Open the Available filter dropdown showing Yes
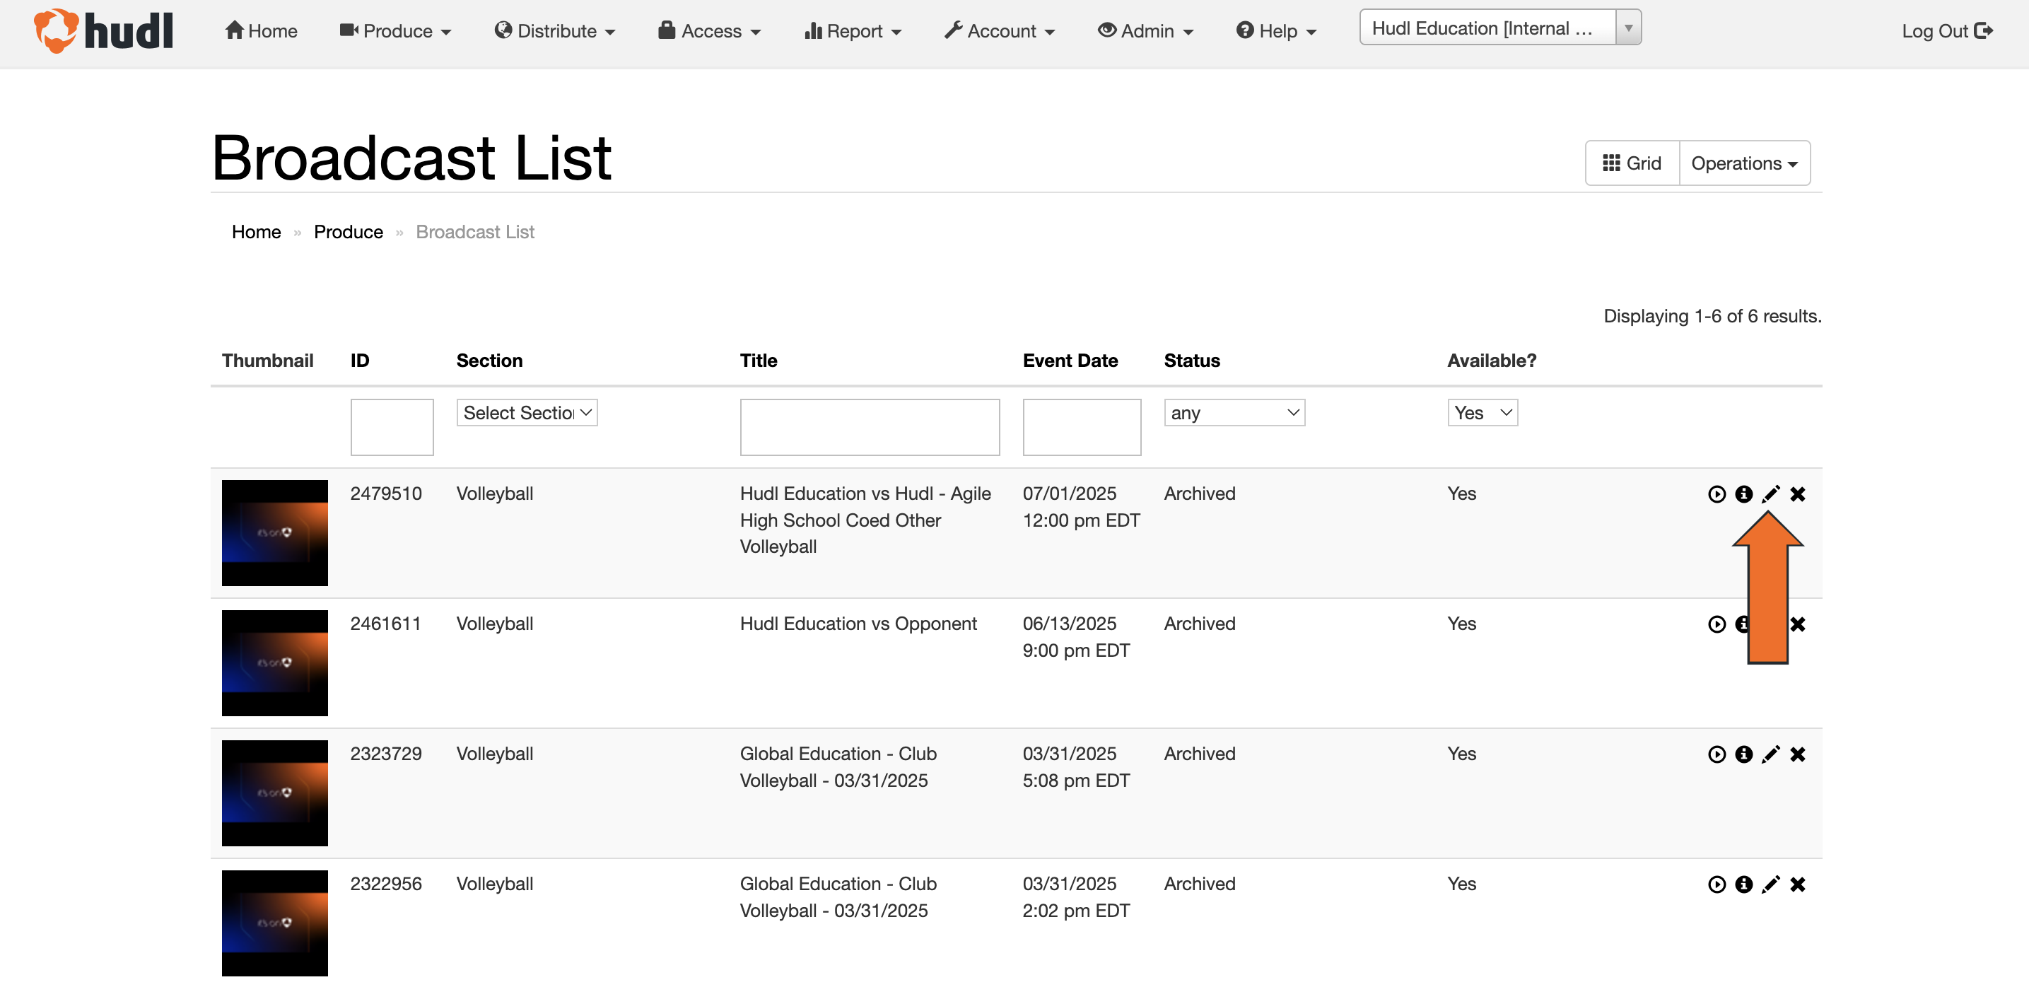The image size is (2029, 987). [1483, 413]
